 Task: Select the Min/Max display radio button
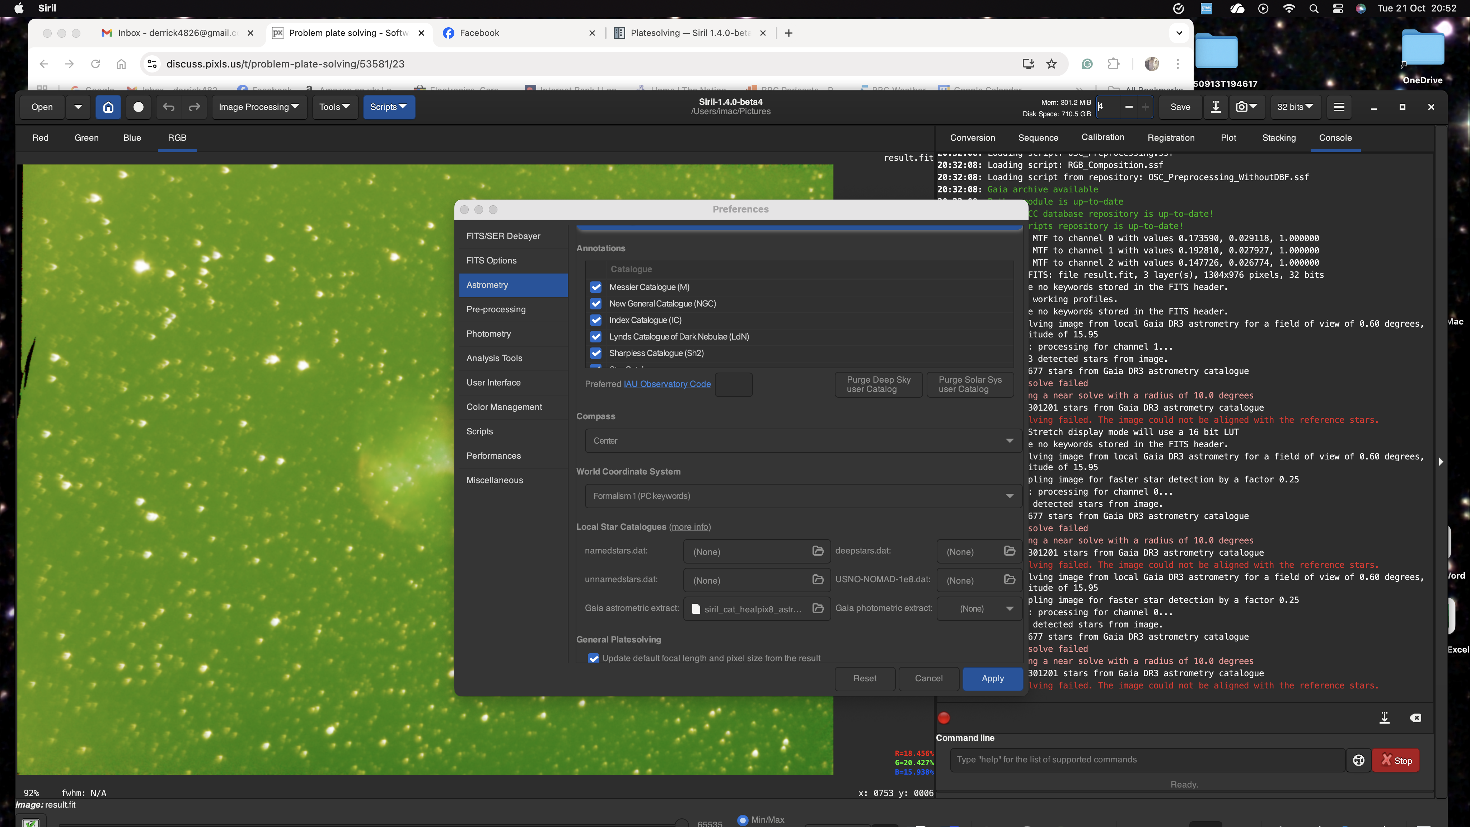[743, 819]
